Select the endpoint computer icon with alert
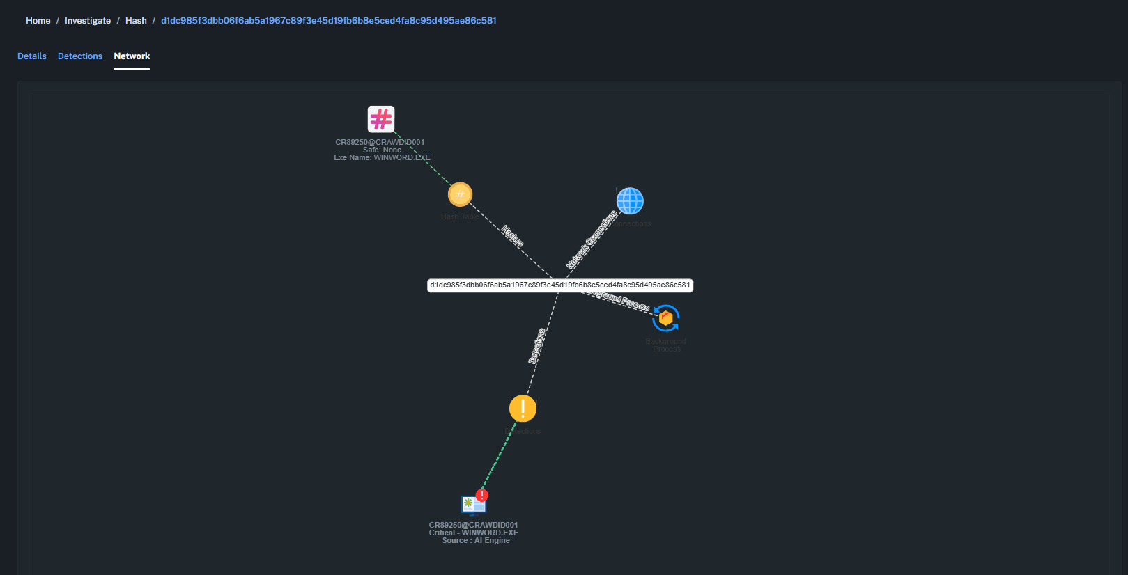This screenshot has height=575, width=1128. coord(472,504)
